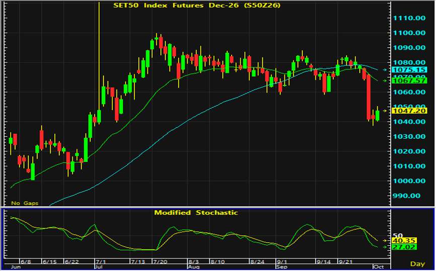Click the 1060.00 price axis label
Screen dimensions: 436x271
point(409,92)
